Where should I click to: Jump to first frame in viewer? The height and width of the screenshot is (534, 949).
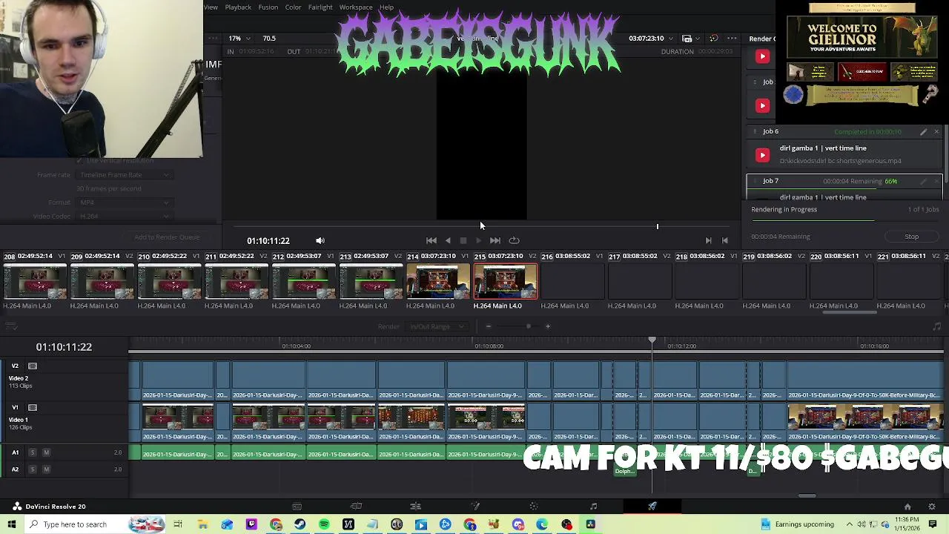[x=431, y=240]
